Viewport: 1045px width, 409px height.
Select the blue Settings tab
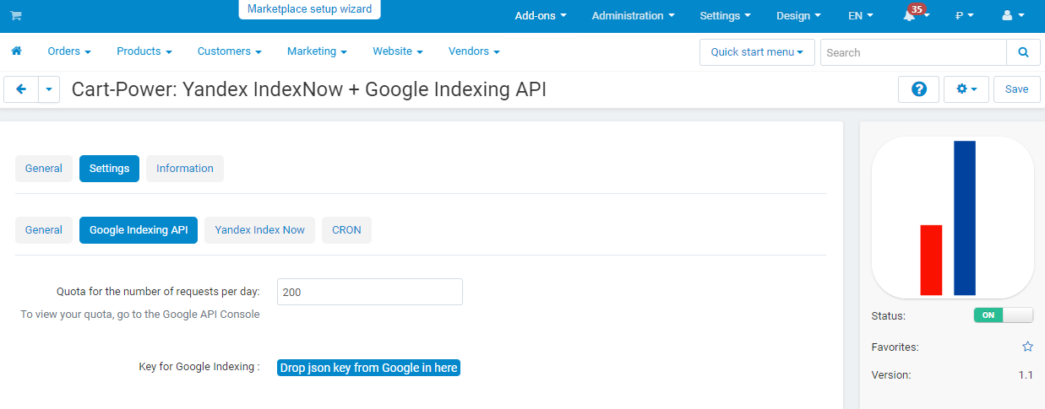click(109, 169)
